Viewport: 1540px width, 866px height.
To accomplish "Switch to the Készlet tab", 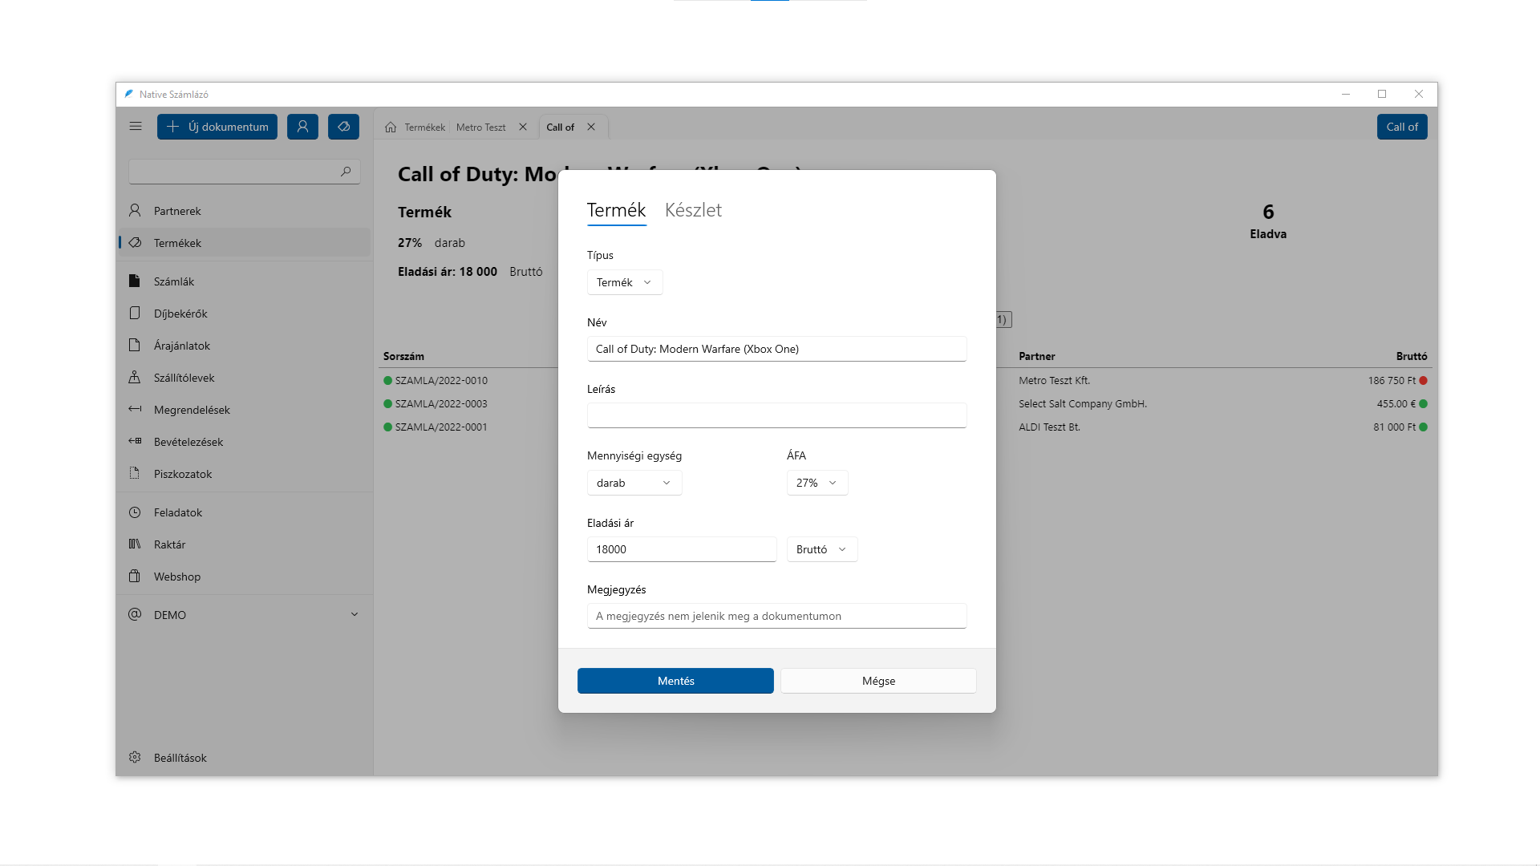I will tap(693, 210).
